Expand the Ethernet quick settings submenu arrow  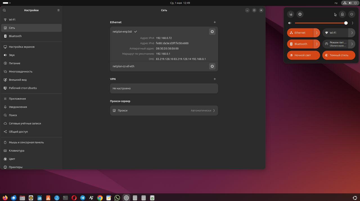[317, 33]
